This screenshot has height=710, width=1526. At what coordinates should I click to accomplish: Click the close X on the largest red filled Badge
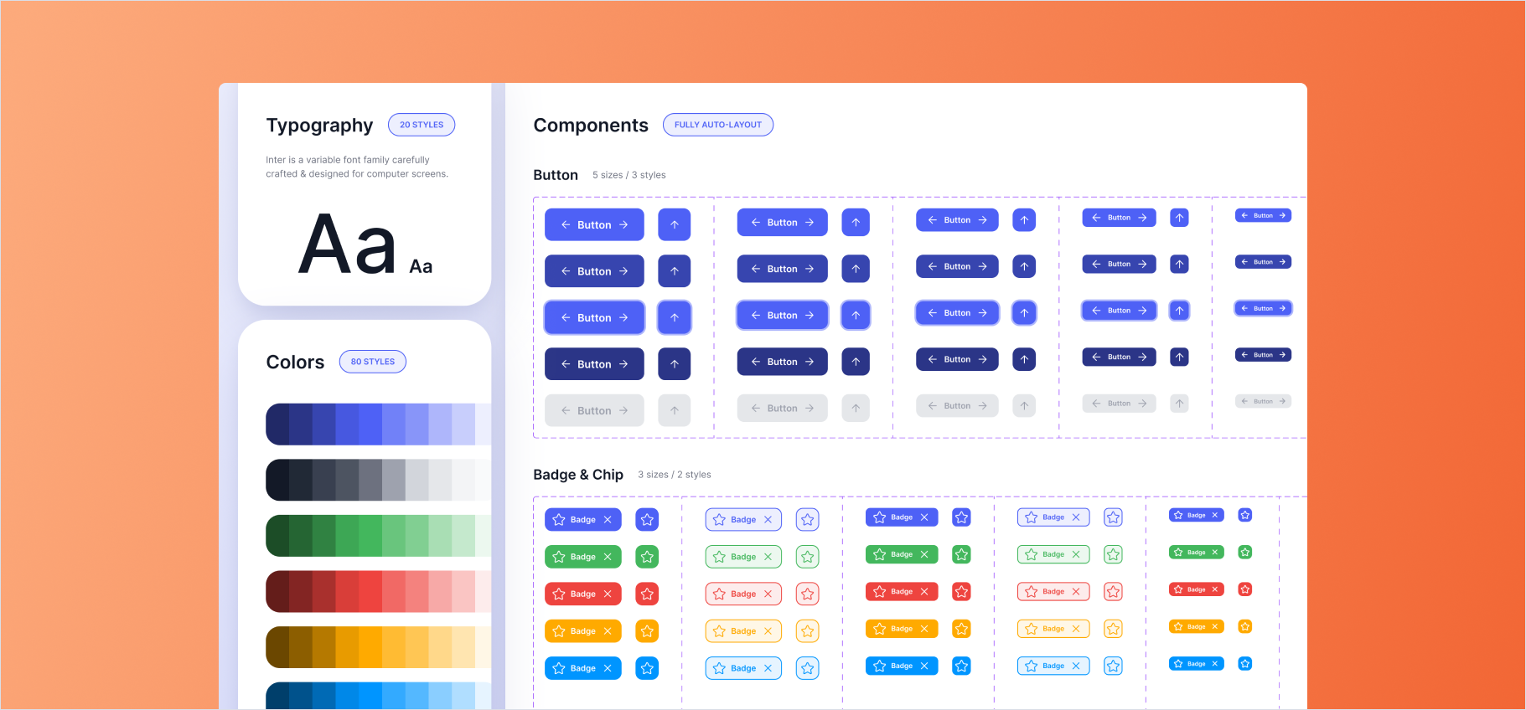tap(608, 594)
